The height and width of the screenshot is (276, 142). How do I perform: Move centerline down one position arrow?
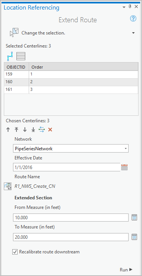click(x=25, y=130)
